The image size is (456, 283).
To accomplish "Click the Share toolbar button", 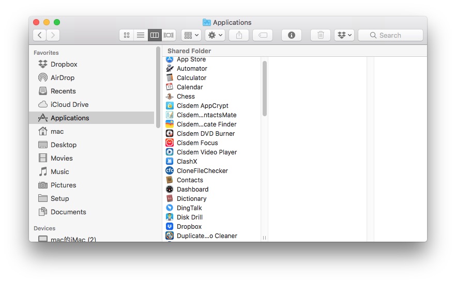I will point(239,35).
